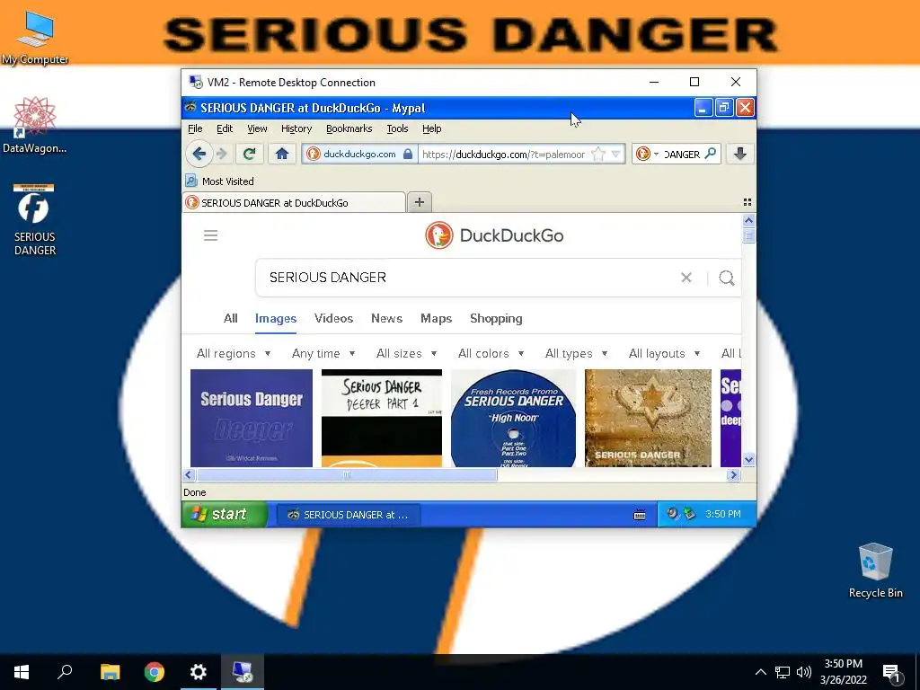Click in the DuckDuckGo search input field
Viewport: 920px width, 690px height.
(469, 278)
